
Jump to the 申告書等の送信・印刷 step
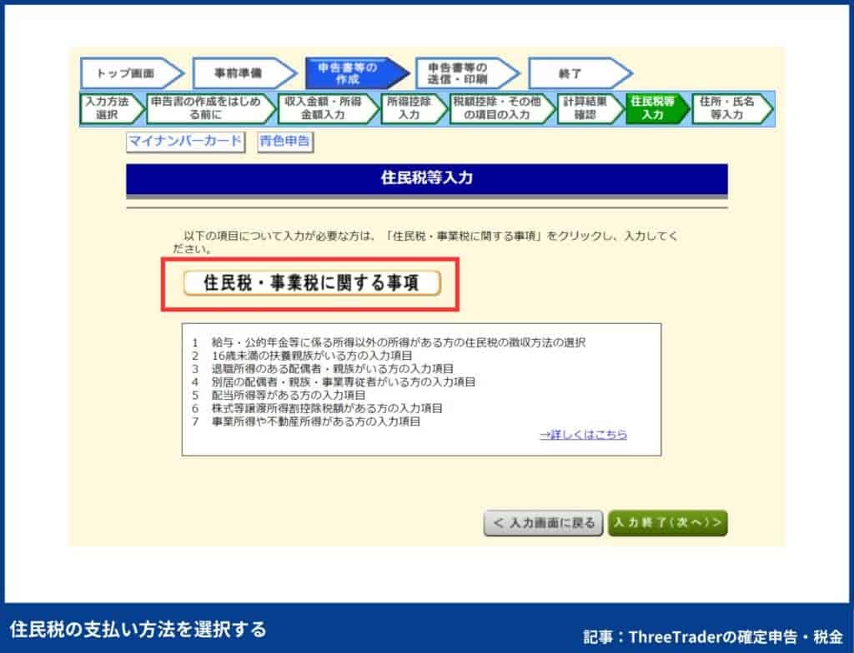(x=467, y=73)
